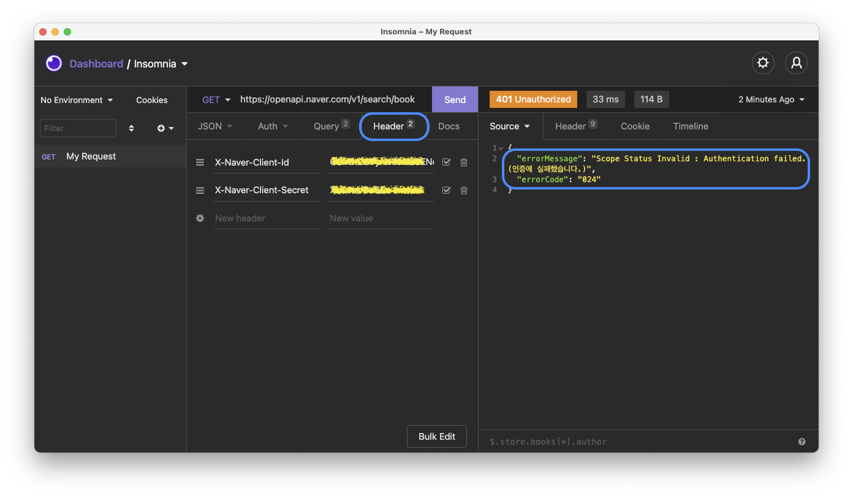Click the 401 Unauthorized status badge
The image size is (853, 498).
tap(534, 99)
